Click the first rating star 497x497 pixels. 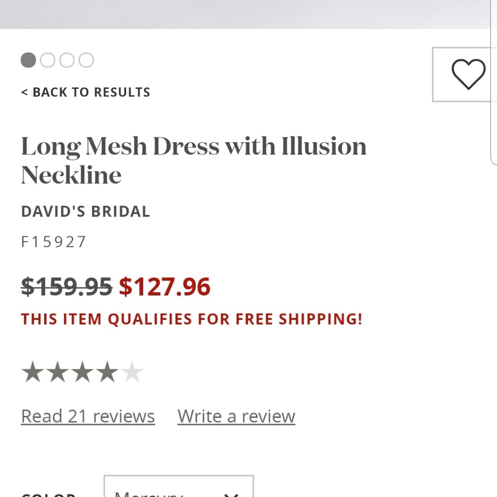pos(32,371)
